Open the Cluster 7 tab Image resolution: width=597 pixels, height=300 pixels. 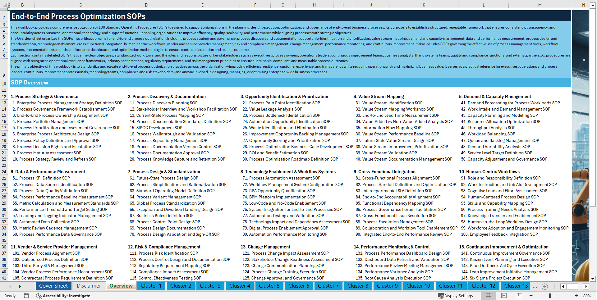pos(328,286)
